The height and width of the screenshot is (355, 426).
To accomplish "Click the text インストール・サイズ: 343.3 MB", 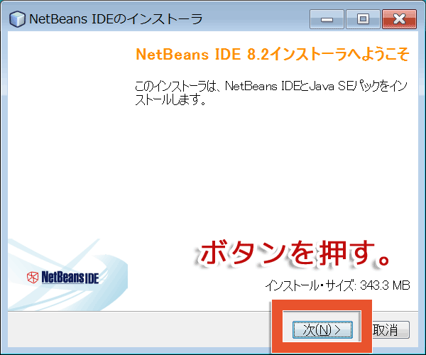I will pyautogui.click(x=337, y=285).
